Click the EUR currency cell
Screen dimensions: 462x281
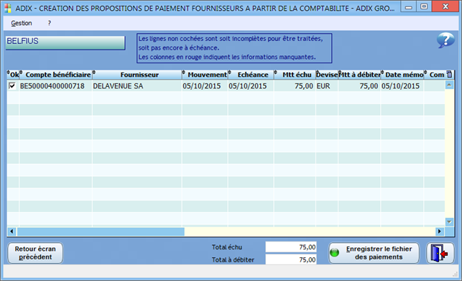click(327, 86)
